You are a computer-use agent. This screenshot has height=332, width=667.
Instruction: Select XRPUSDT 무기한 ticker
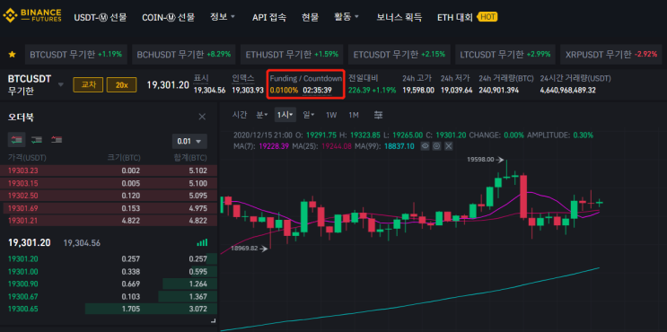point(611,55)
